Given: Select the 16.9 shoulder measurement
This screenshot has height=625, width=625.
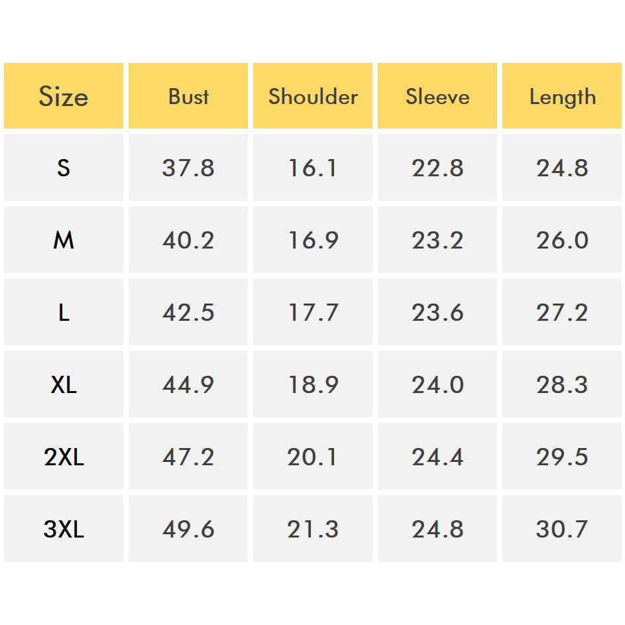Looking at the screenshot, I should (313, 240).
